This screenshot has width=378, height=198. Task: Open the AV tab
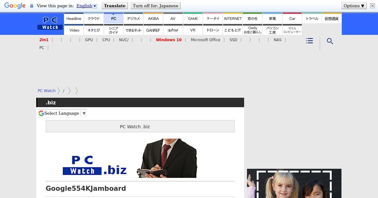[173, 19]
